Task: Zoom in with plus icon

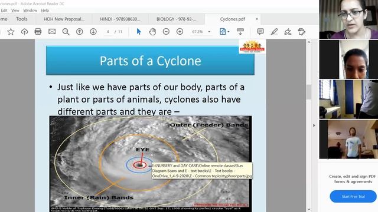Action: [x=180, y=31]
